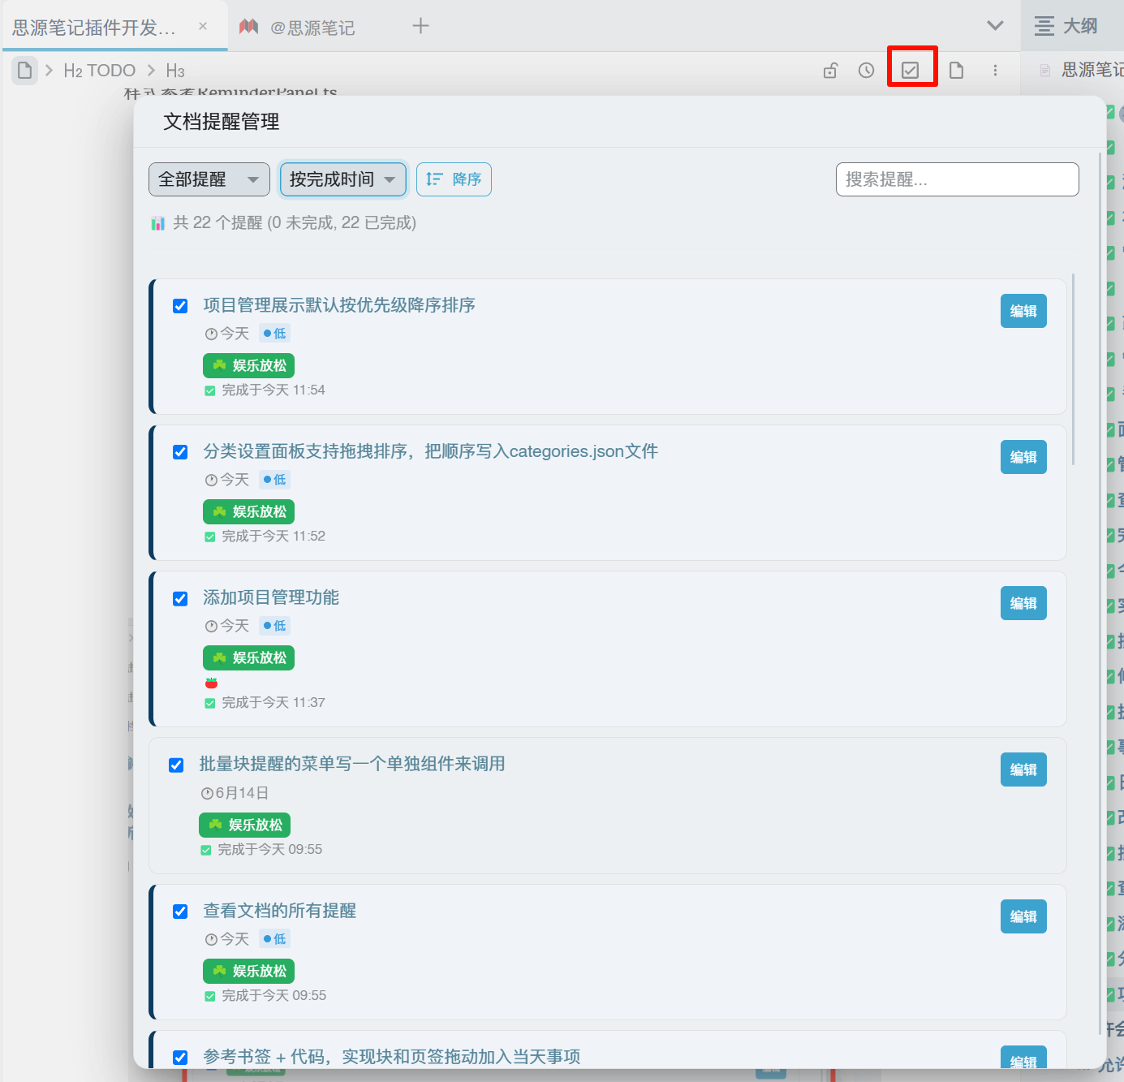Switch to the @思源笔记 tab
Screen dimensions: 1124x1082
312,28
